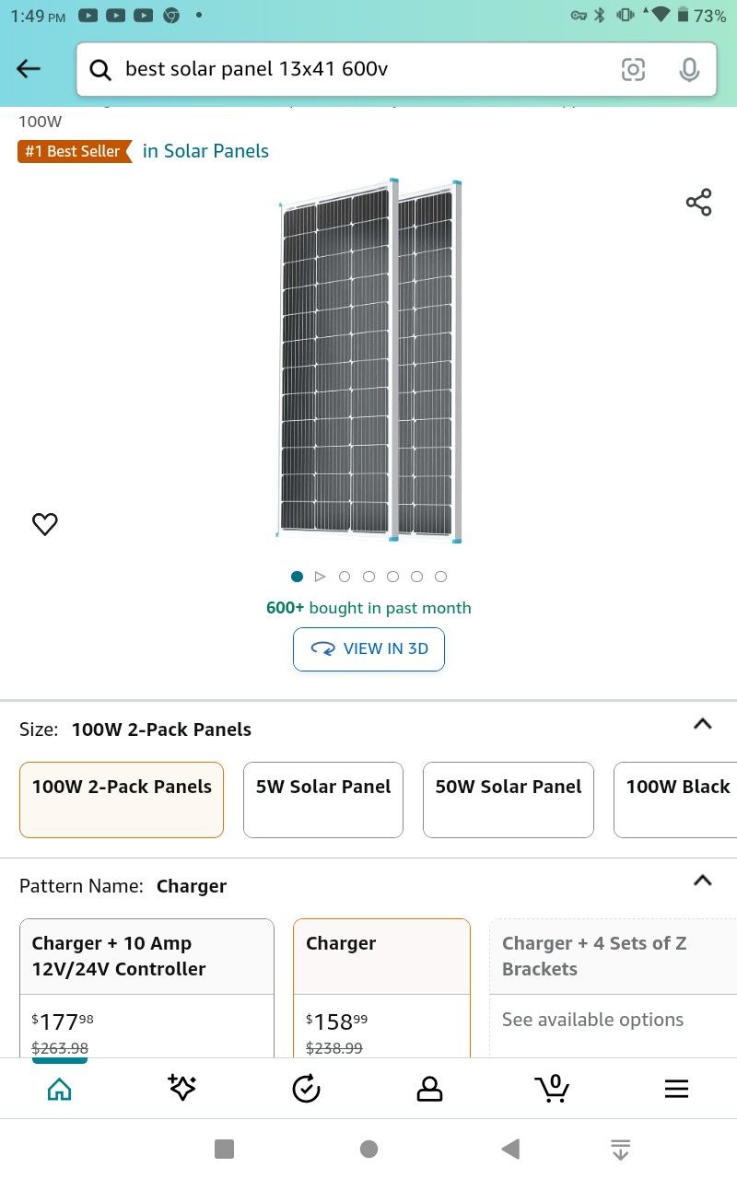Select the 50W Solar Panel size
This screenshot has height=1179, width=737.
(x=508, y=799)
